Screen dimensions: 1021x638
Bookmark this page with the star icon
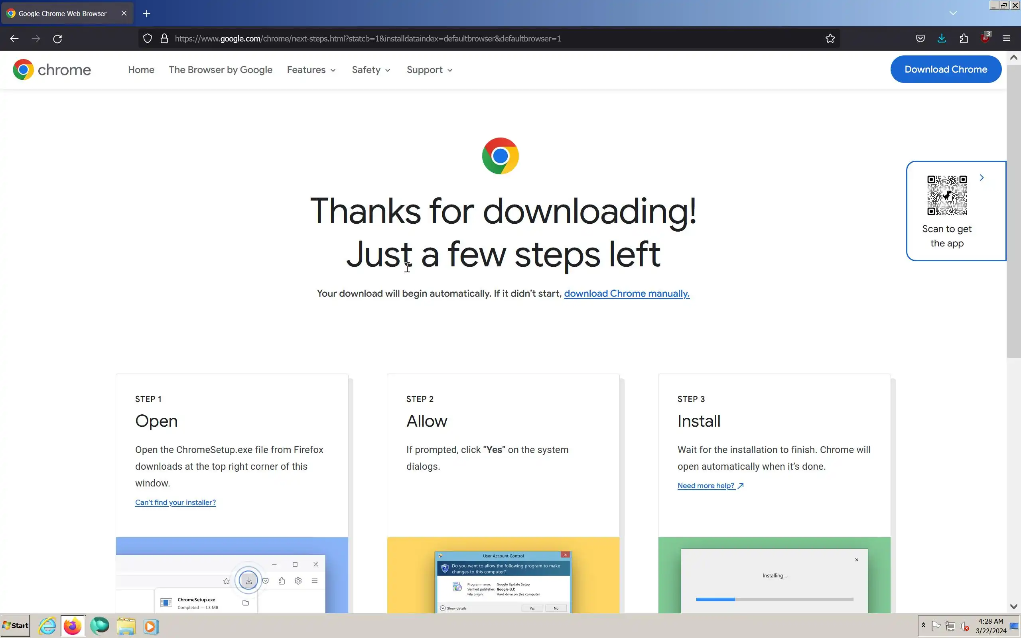(830, 38)
